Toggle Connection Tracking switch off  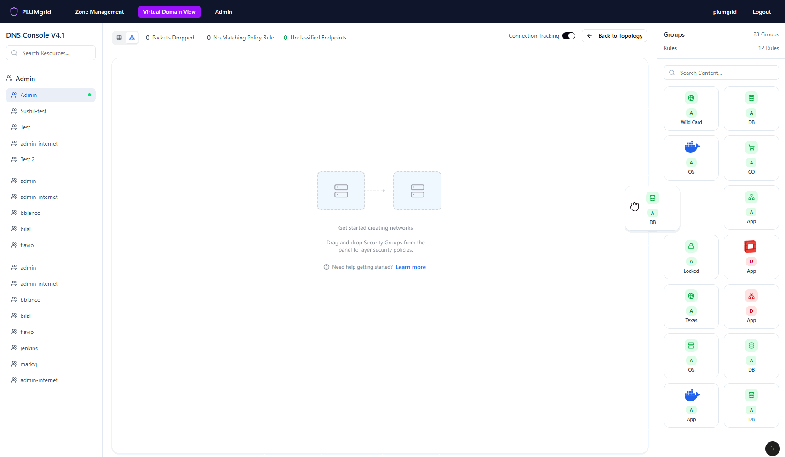[x=569, y=36]
